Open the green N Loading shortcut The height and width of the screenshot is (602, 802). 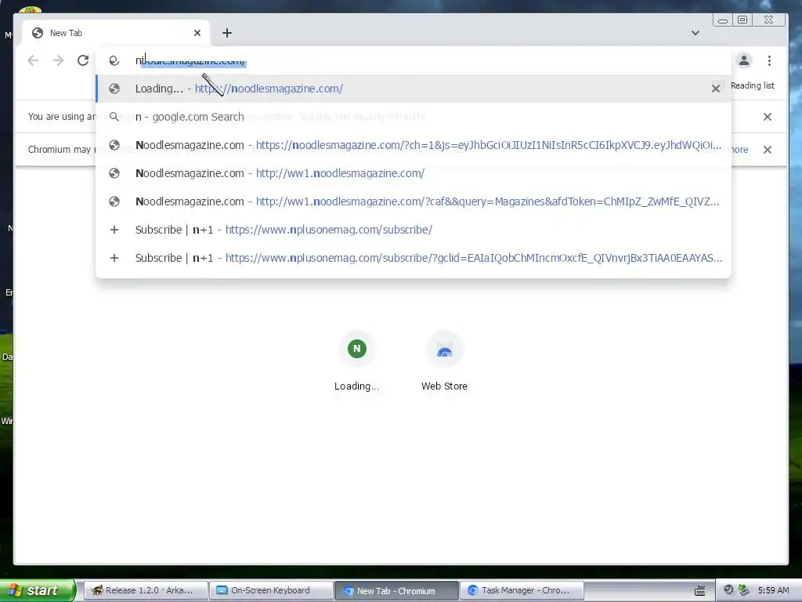click(x=356, y=361)
